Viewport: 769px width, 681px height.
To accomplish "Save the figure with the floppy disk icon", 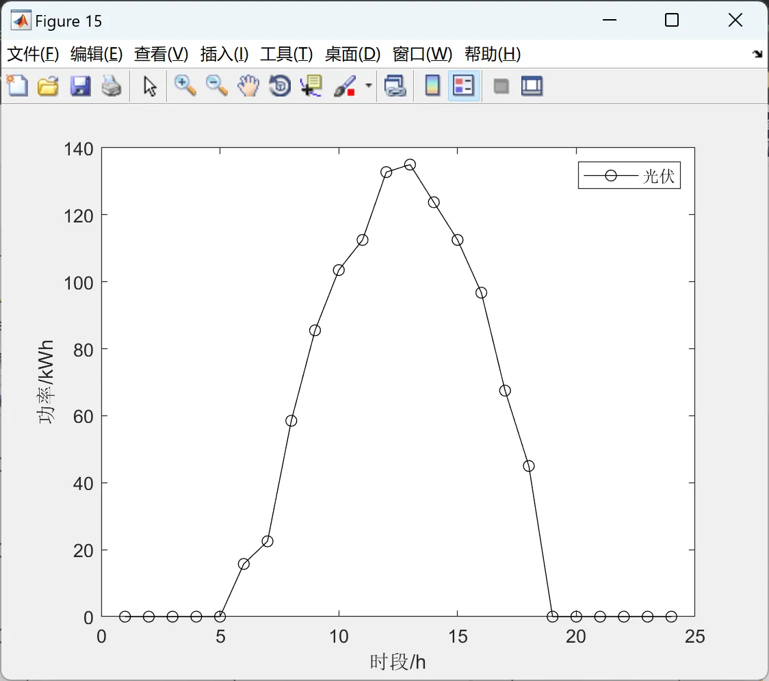I will click(80, 86).
